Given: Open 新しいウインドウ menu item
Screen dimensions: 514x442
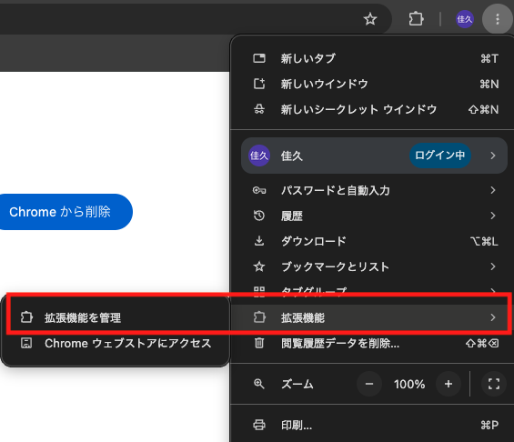Looking at the screenshot, I should pos(374,84).
